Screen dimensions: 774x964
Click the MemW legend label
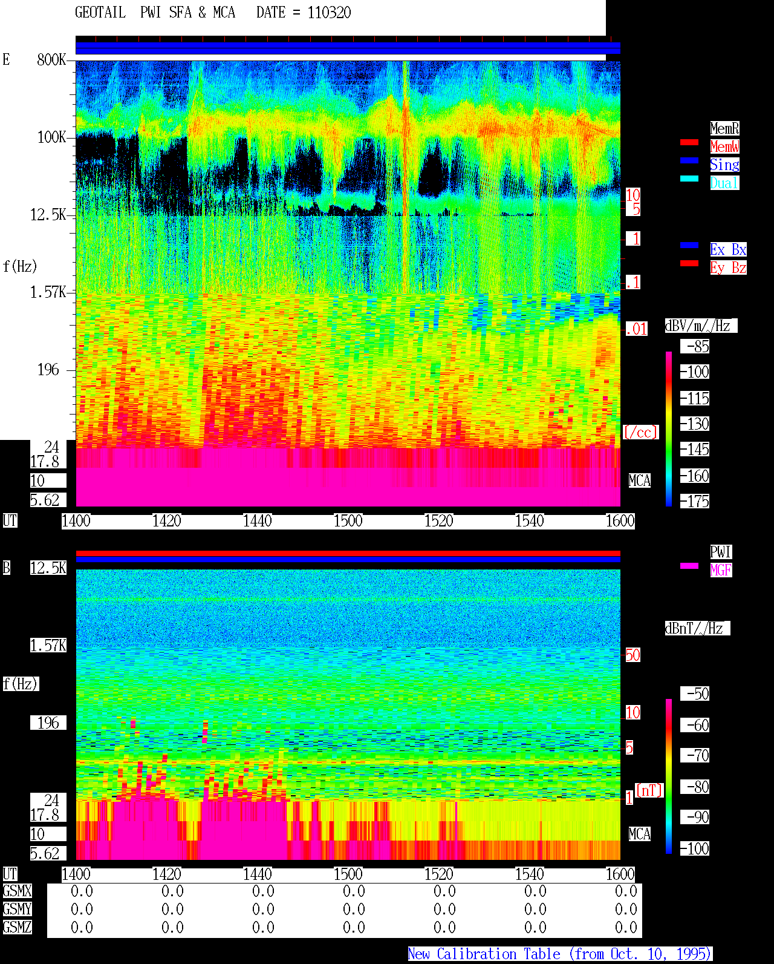[724, 146]
